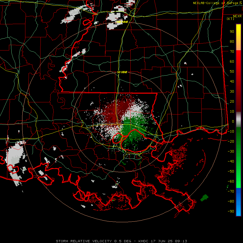This screenshot has height=243, width=243.
Task: Click the -30 value on the velocity scale
Action: 231,151
